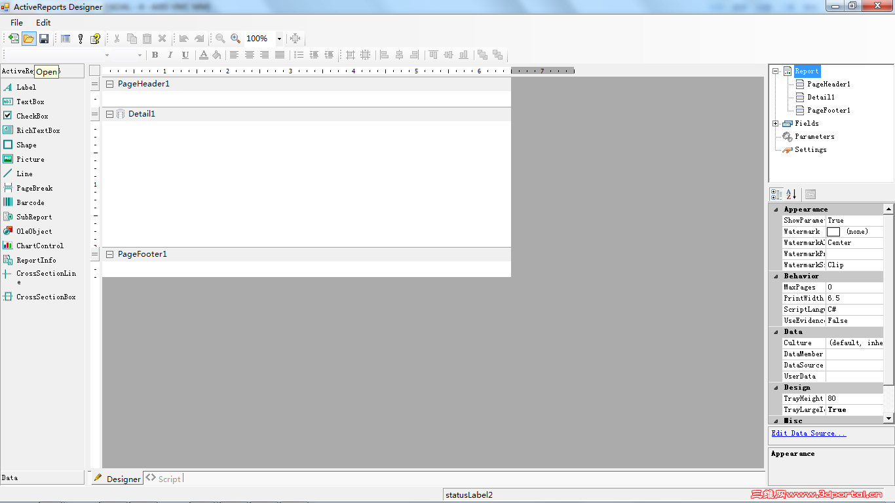Click the Bring to Front icon
This screenshot has height=503, width=895.
483,55
